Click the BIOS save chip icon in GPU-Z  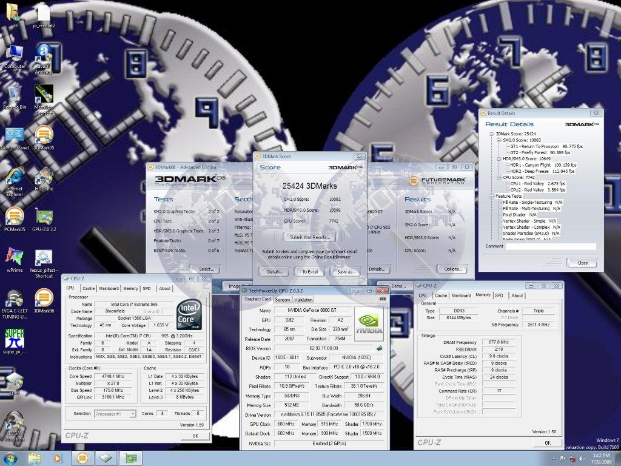(379, 348)
